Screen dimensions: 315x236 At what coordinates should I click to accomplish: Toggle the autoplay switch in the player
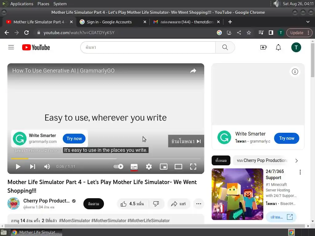point(118,166)
